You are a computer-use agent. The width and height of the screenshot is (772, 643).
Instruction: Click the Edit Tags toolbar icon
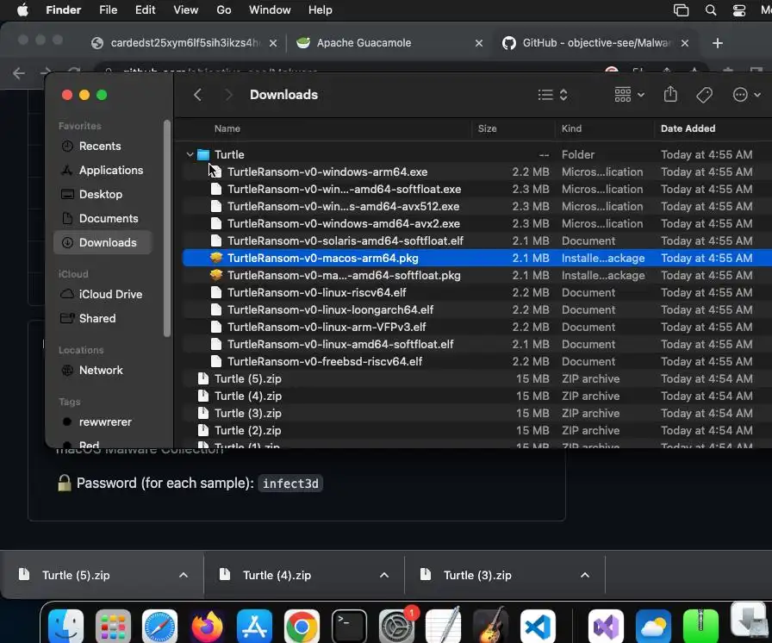click(704, 95)
